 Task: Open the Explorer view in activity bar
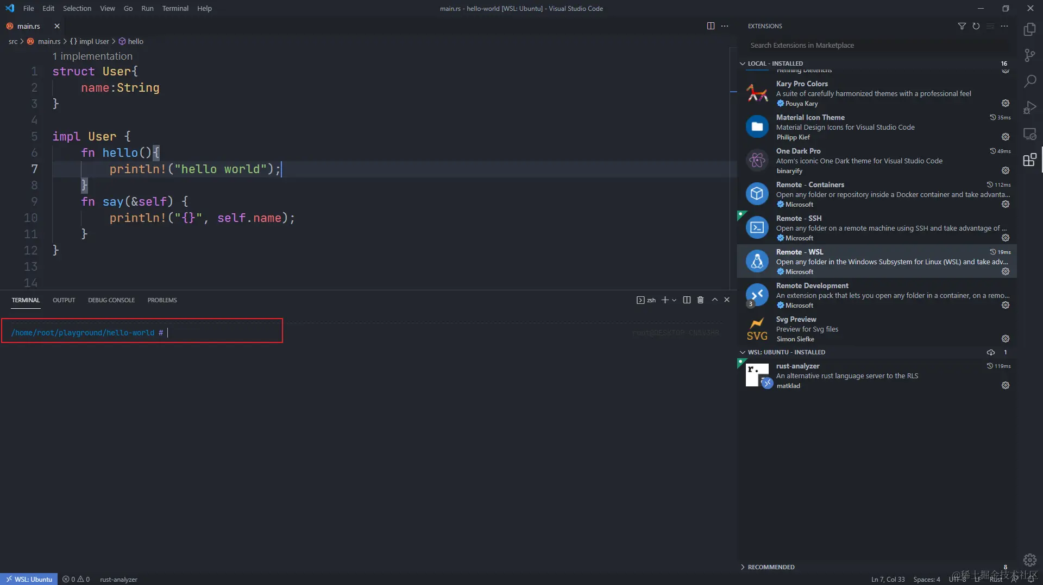click(x=1029, y=29)
